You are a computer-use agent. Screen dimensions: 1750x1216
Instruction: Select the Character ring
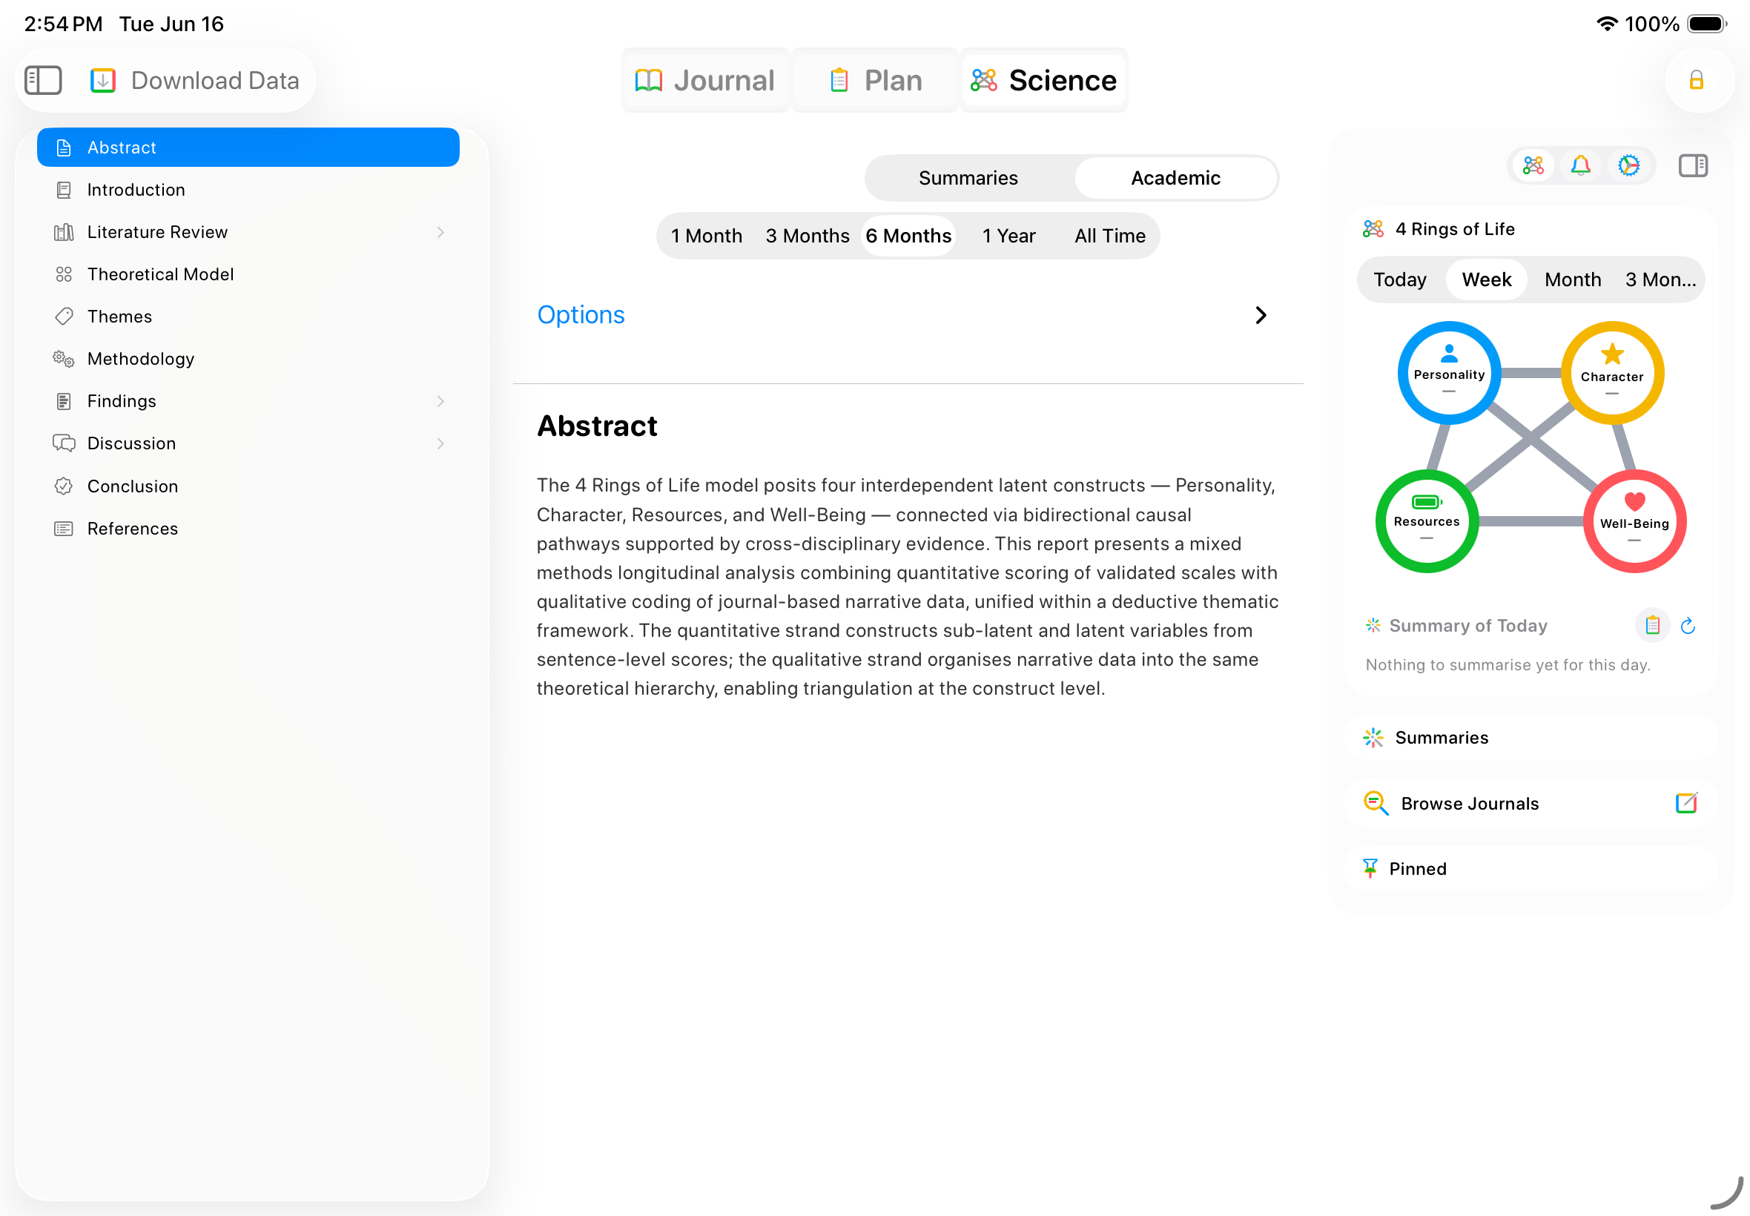click(x=1612, y=372)
